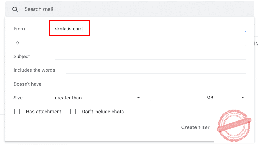Click into the To input field
The width and height of the screenshot is (258, 145).
[150, 42]
